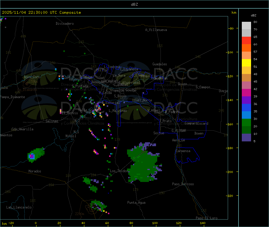Click the Guadales map label
Viewport: 269px width, 227px height.
pyautogui.click(x=160, y=64)
